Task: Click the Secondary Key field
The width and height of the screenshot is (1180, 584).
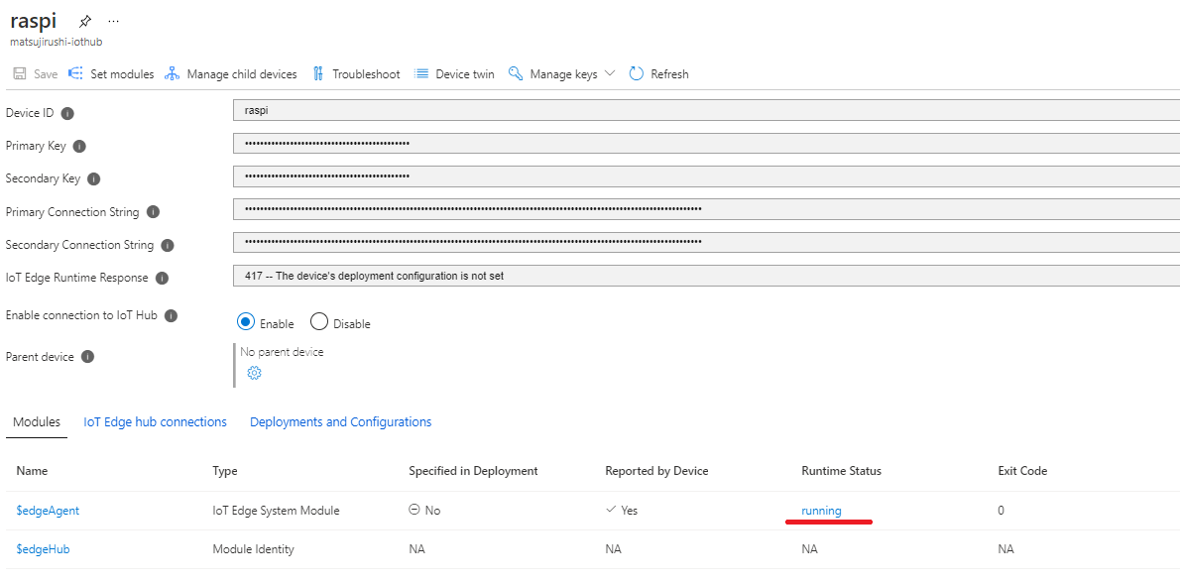Action: [x=707, y=176]
